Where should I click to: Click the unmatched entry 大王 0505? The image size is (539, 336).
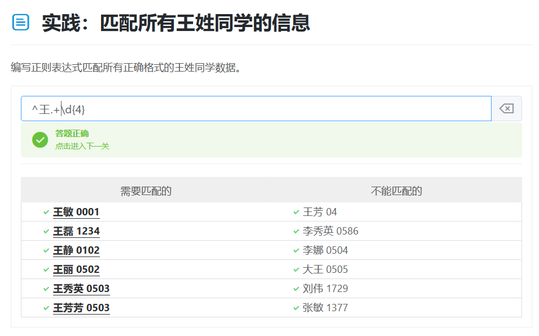click(325, 269)
